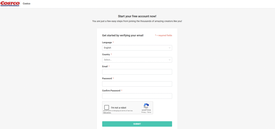Click the reCAPTCHA "Take action" link
This screenshot has height=129, width=275.
pos(107,113)
